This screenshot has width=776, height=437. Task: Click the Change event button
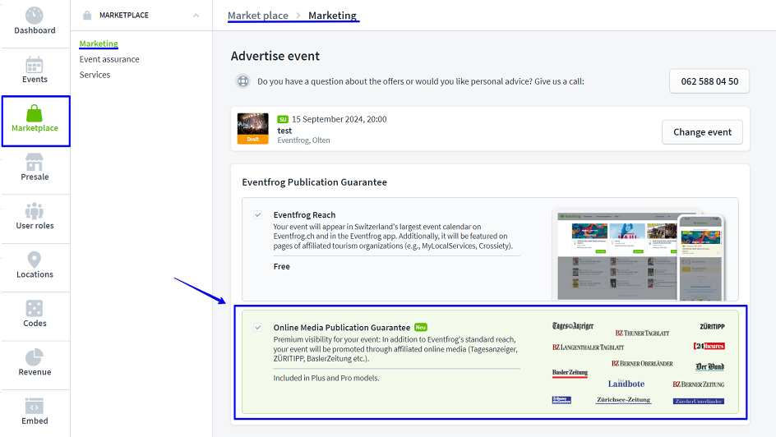pyautogui.click(x=702, y=132)
